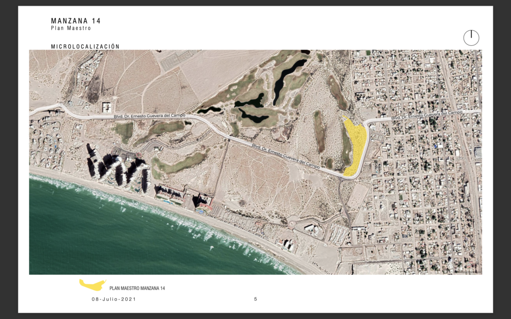Select the date "08-Julio-2021" in the footer
This screenshot has height=319, width=511.
113,299
